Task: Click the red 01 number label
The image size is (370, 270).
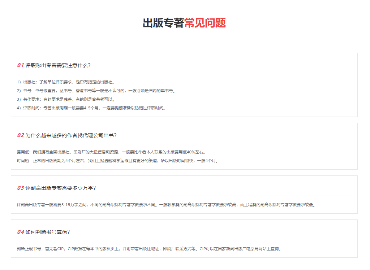Action: pos(20,65)
